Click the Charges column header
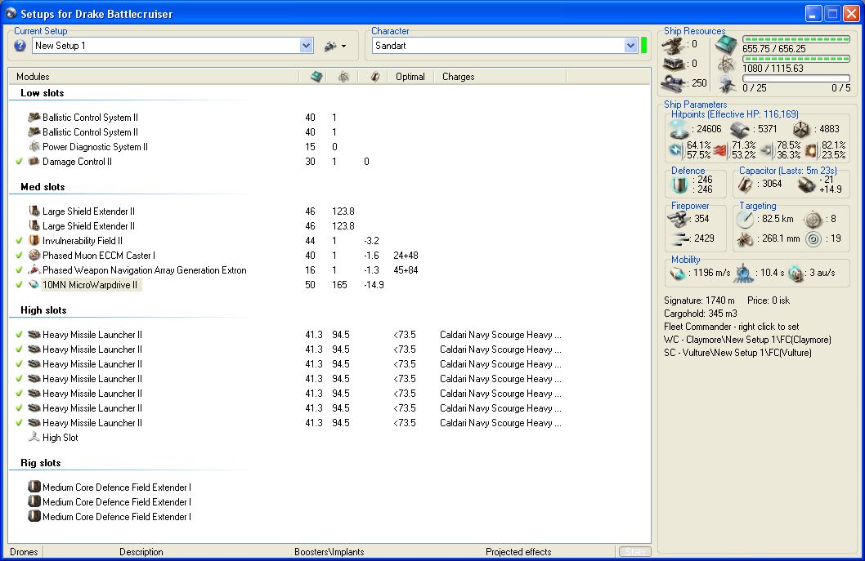This screenshot has height=561, width=865. (459, 77)
